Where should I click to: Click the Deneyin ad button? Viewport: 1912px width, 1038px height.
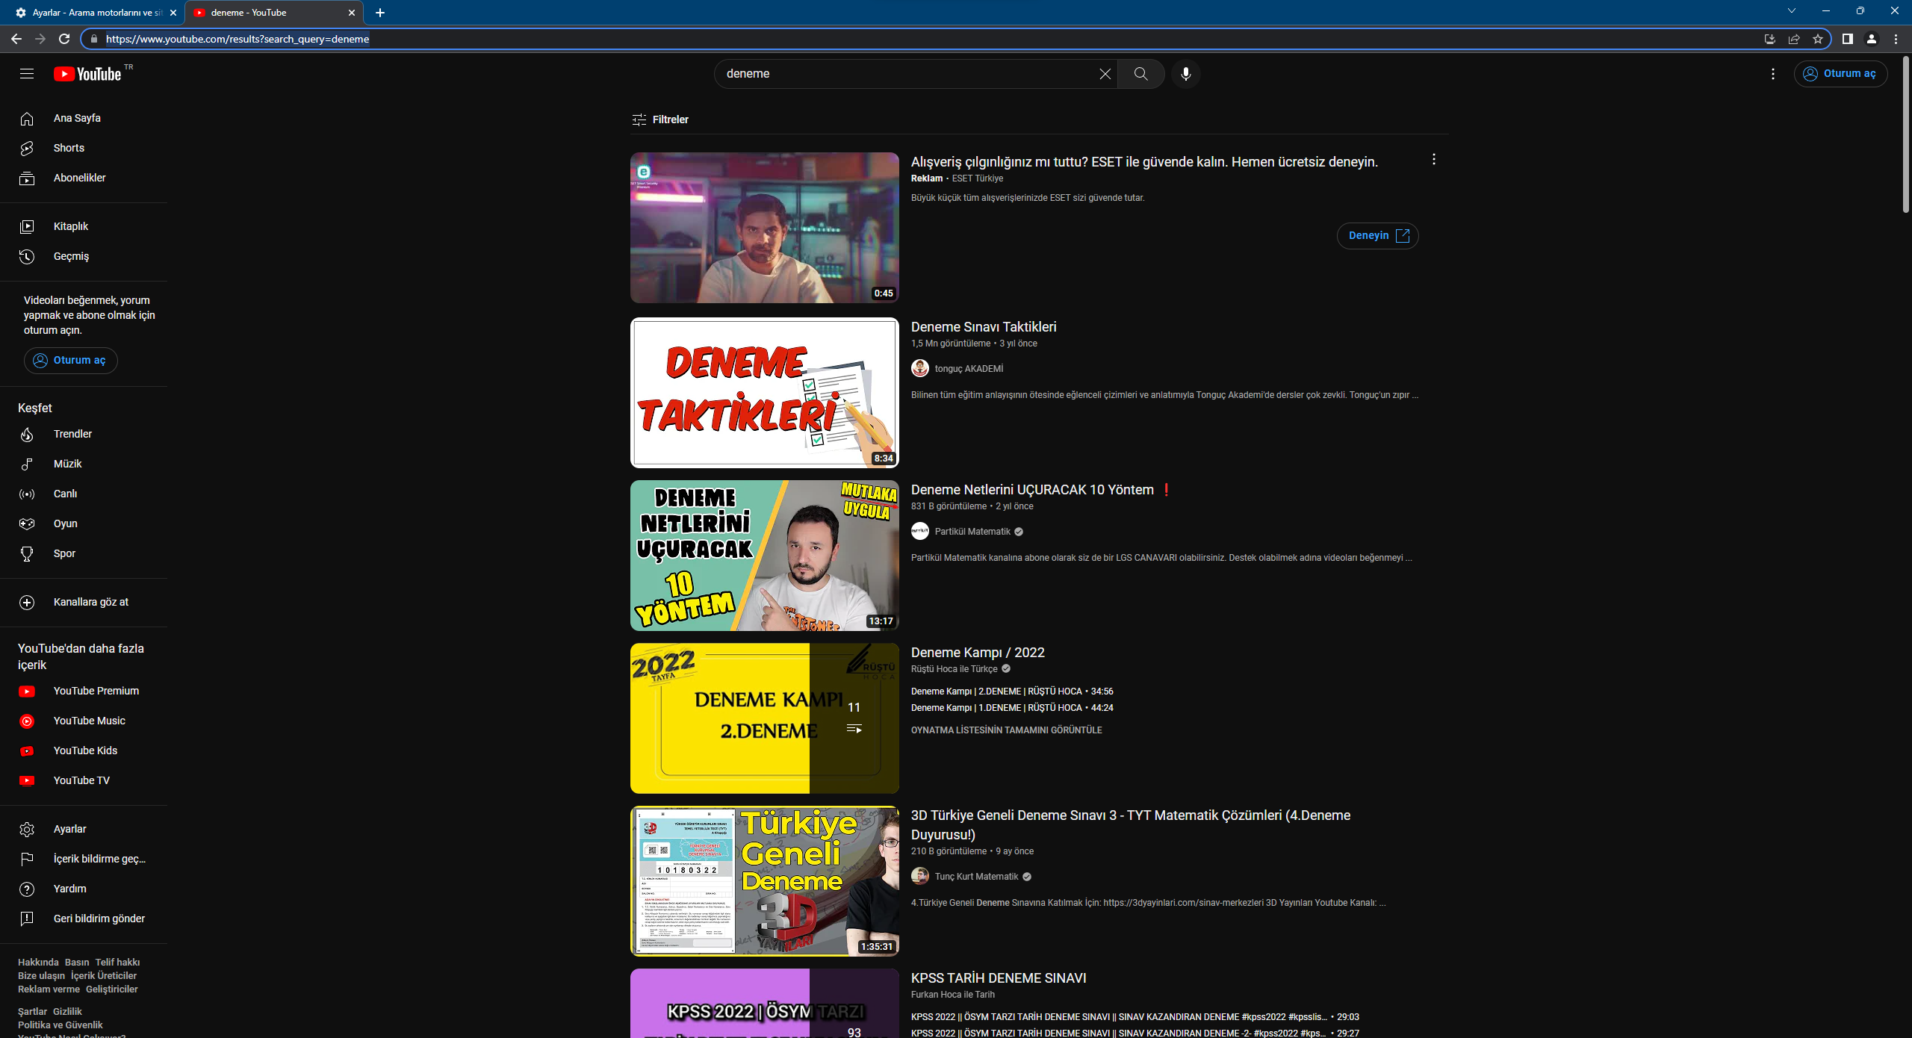pyautogui.click(x=1378, y=236)
